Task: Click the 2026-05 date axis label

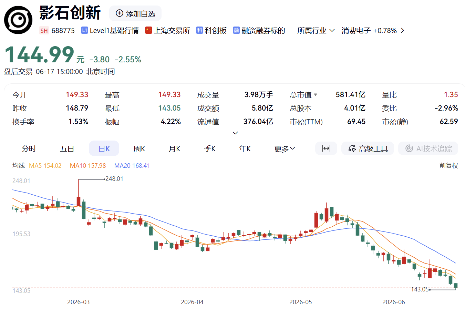Action: [300, 302]
